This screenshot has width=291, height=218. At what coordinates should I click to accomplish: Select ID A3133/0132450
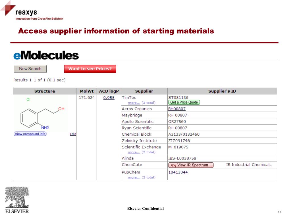(184, 134)
